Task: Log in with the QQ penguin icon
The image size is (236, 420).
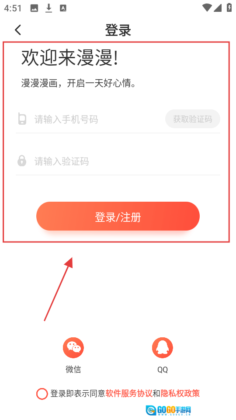Action: tap(163, 348)
